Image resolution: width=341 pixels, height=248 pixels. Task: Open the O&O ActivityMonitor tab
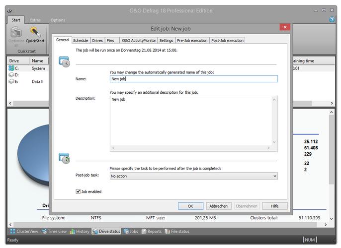click(x=139, y=40)
